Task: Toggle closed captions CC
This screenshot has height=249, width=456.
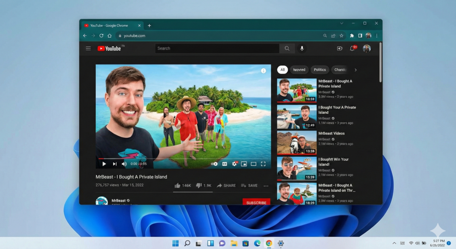Action: (x=225, y=164)
